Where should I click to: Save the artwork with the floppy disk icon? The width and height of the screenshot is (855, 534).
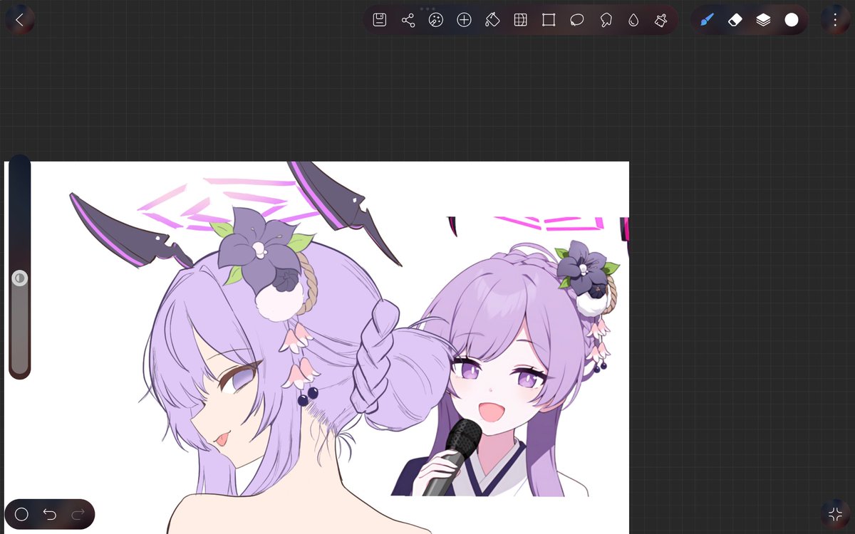point(380,20)
